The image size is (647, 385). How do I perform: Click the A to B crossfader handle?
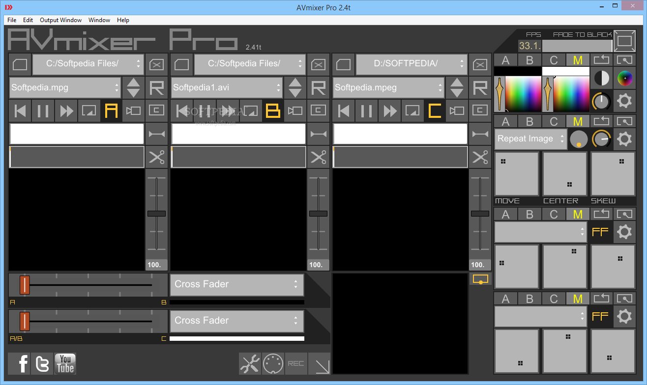[25, 285]
